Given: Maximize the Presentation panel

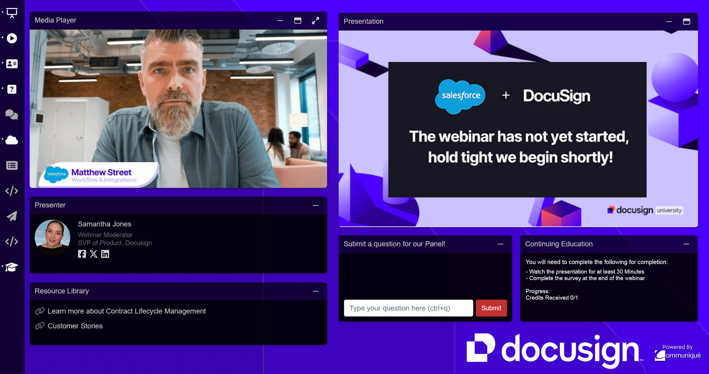Looking at the screenshot, I should pos(686,22).
